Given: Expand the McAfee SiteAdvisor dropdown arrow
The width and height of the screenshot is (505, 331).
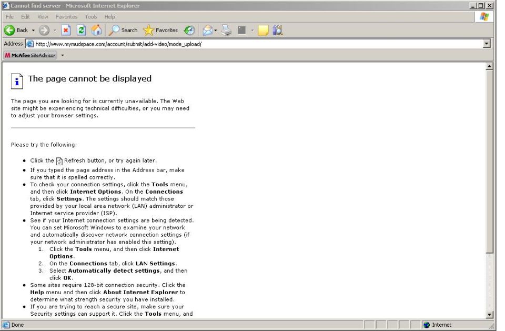Looking at the screenshot, I should pyautogui.click(x=63, y=55).
